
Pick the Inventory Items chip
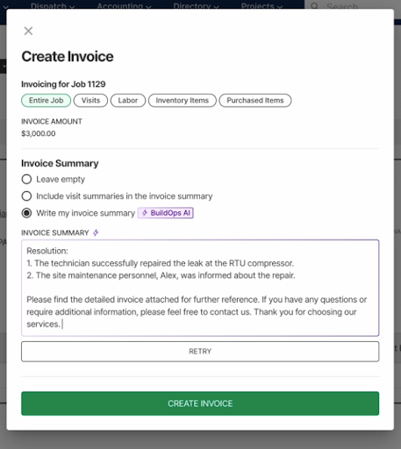pyautogui.click(x=183, y=100)
